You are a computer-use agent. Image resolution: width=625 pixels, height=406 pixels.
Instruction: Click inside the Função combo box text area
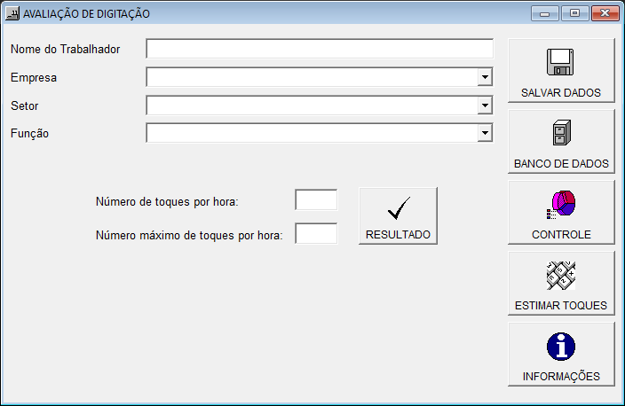[x=311, y=134]
